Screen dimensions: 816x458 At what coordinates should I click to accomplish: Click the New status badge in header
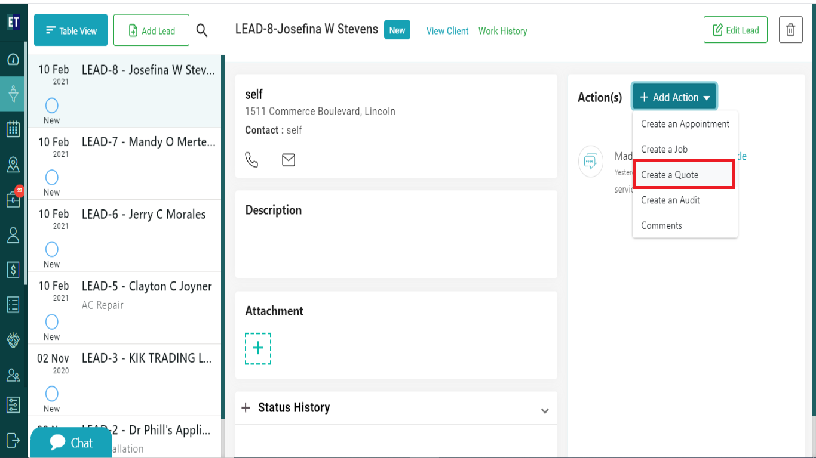(x=397, y=30)
